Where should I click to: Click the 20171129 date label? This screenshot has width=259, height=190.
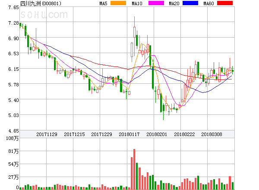pos(47,134)
